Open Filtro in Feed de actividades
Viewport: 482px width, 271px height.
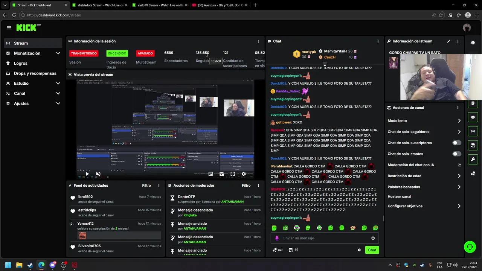coord(146,186)
